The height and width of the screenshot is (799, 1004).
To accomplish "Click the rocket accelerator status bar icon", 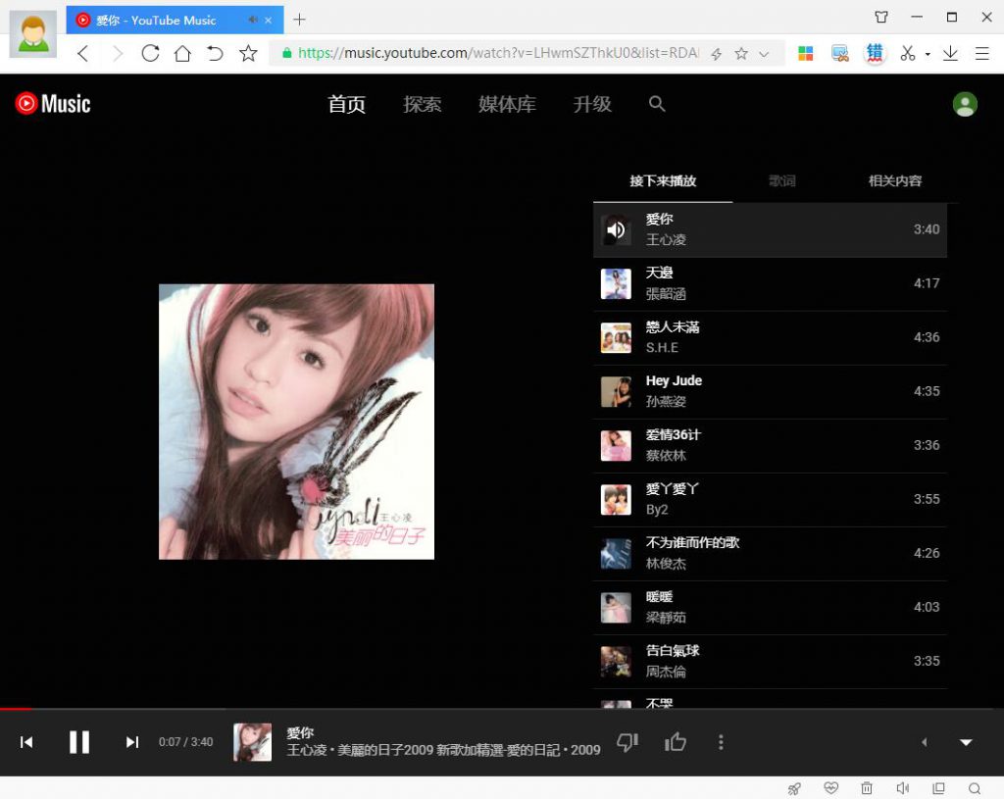I will [x=794, y=789].
